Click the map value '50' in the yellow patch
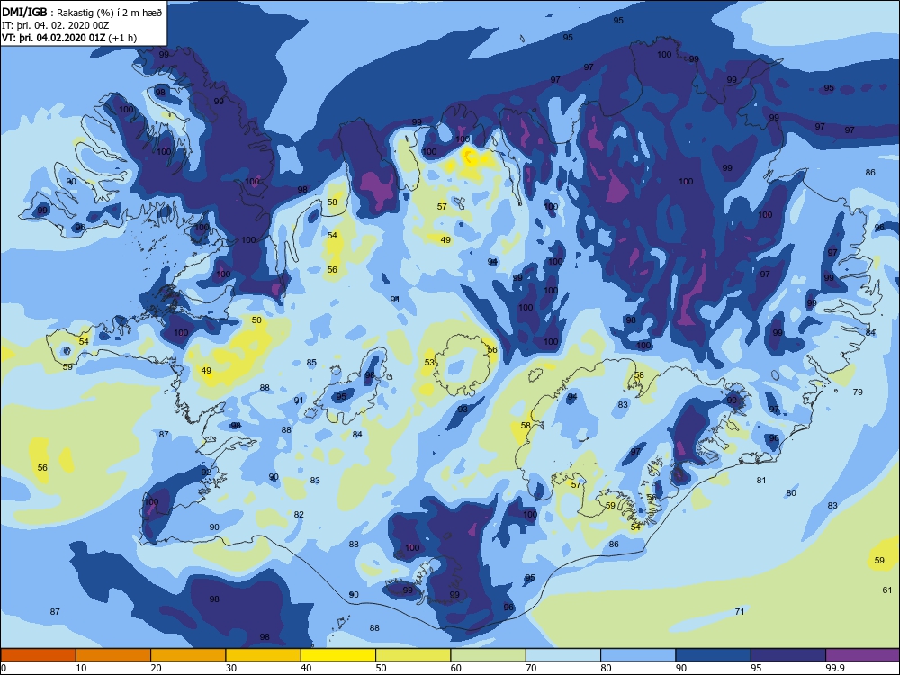This screenshot has width=900, height=675. 256,320
